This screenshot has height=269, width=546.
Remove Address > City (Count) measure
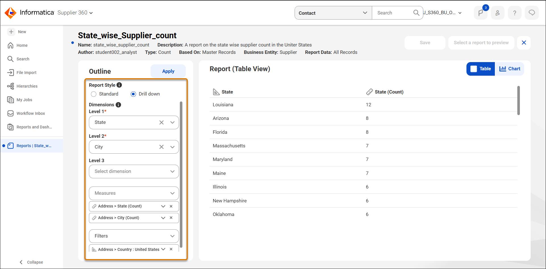click(x=171, y=218)
